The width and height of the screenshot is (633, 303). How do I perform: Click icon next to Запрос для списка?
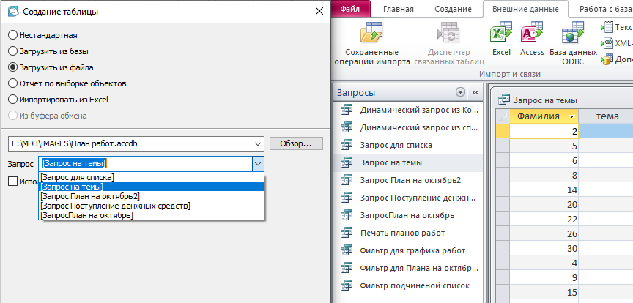(347, 145)
